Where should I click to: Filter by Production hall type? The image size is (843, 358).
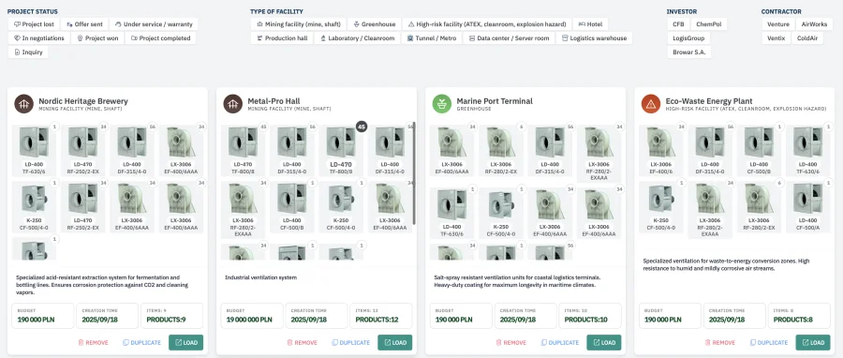[x=282, y=38]
